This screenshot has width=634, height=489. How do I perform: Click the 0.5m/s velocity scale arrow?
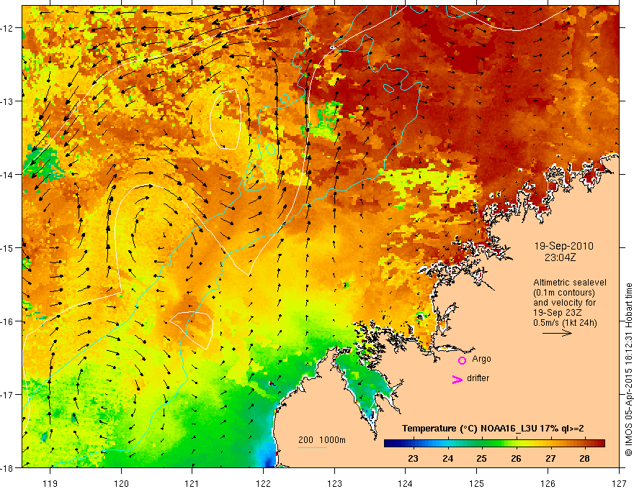click(x=557, y=333)
